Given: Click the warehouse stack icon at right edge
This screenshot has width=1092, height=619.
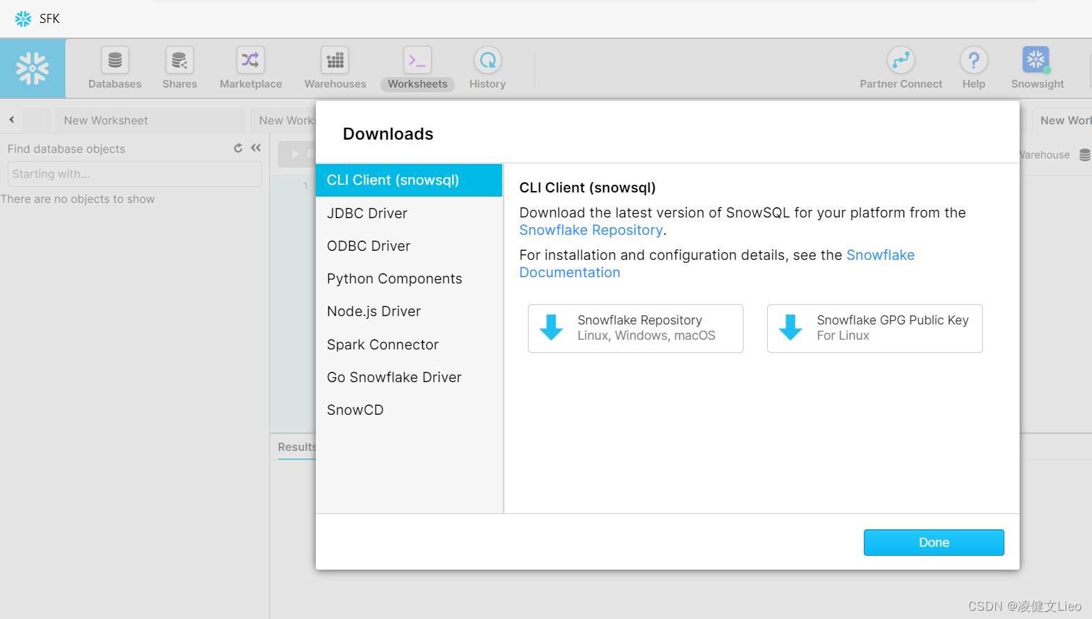Looking at the screenshot, I should 1084,155.
